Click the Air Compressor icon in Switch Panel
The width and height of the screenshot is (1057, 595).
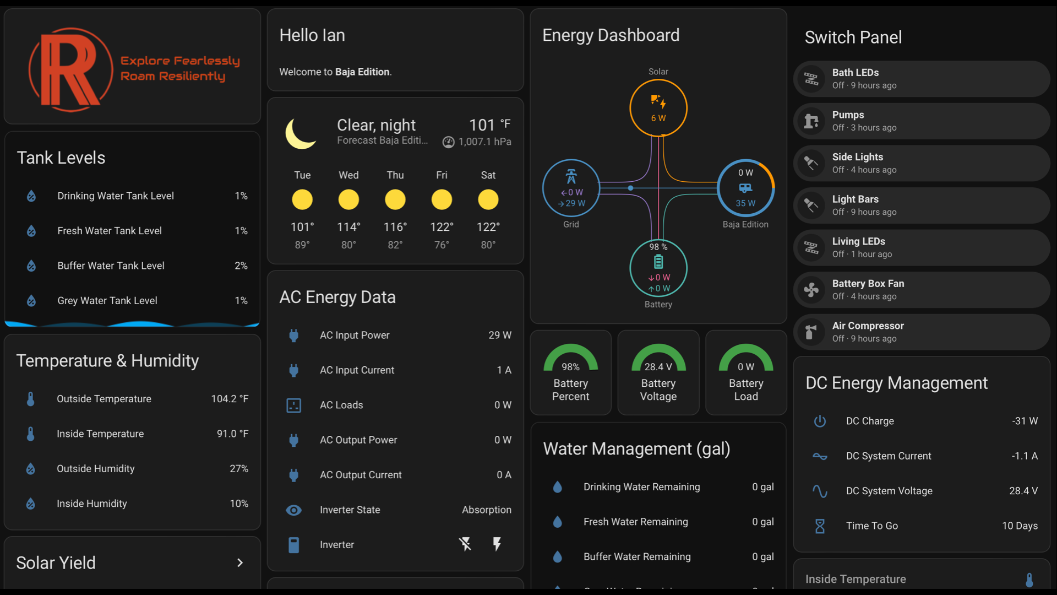coord(811,332)
